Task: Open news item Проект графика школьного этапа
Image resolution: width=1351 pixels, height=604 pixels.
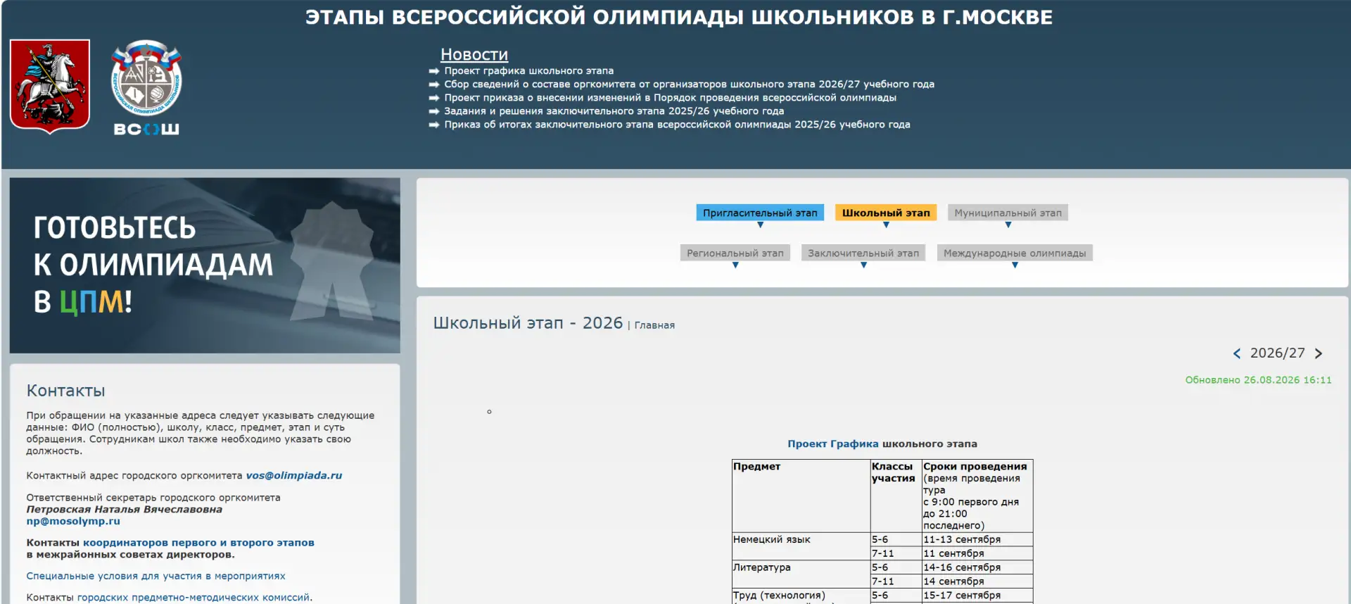Action: pos(528,70)
